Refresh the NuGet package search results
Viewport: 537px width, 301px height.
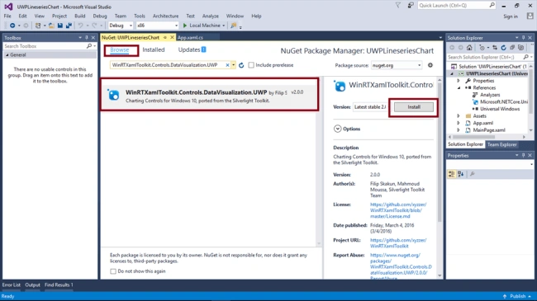tap(241, 65)
